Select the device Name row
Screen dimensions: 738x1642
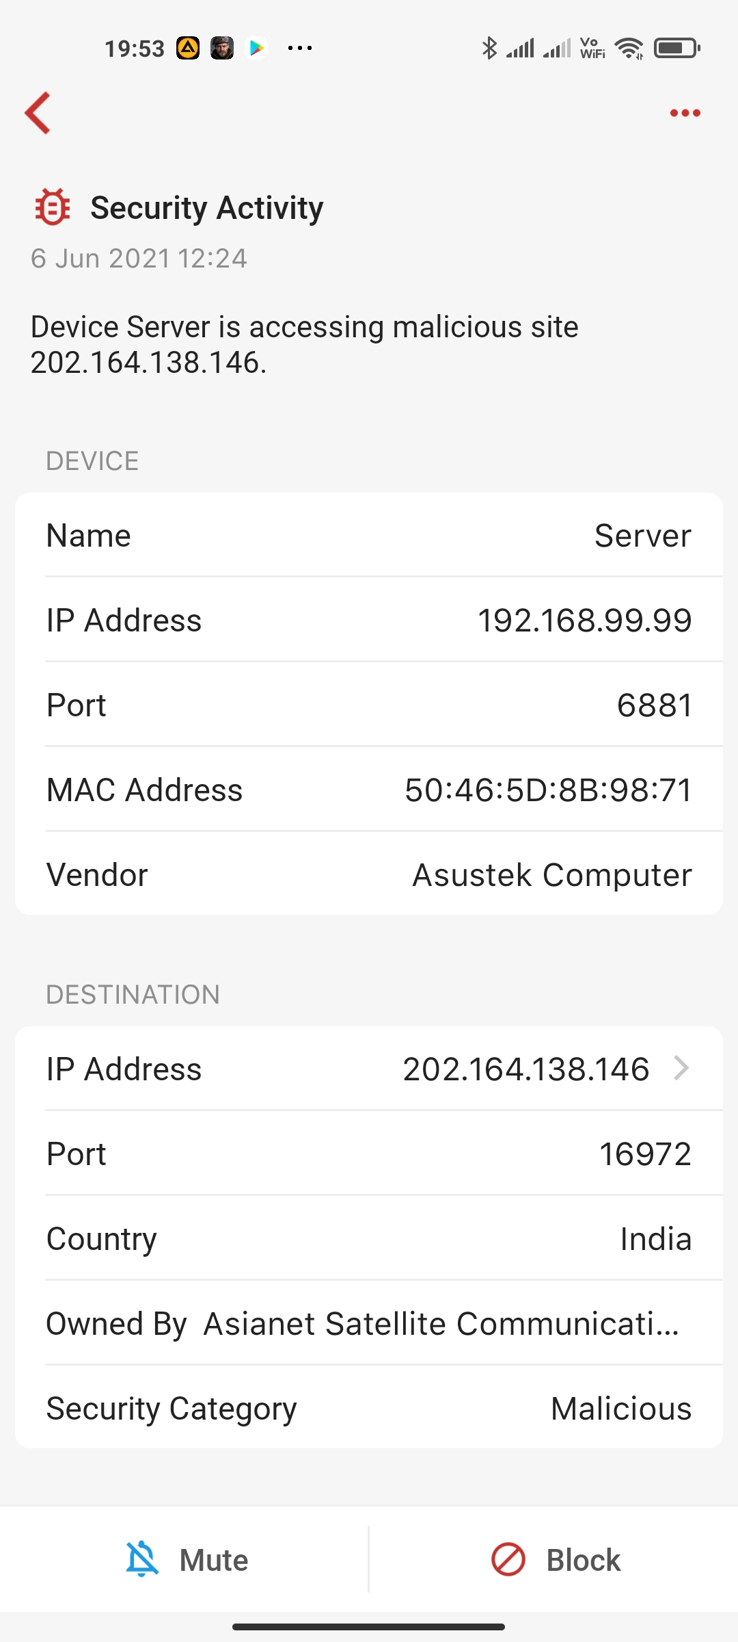(369, 535)
